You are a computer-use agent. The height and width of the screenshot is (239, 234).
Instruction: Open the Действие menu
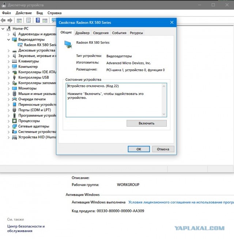(x=24, y=13)
